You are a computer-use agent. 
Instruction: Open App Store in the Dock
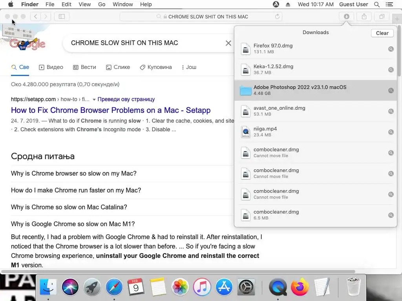224,286
